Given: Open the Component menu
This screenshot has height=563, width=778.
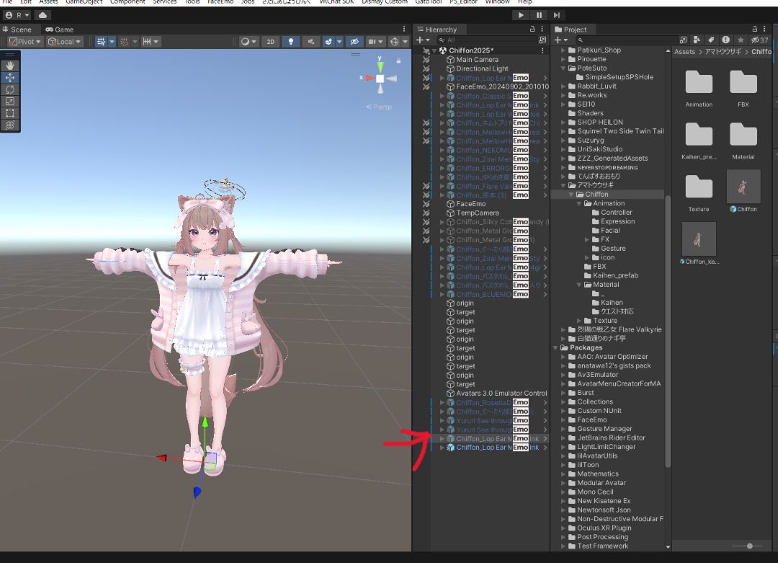Looking at the screenshot, I should (x=128, y=2).
